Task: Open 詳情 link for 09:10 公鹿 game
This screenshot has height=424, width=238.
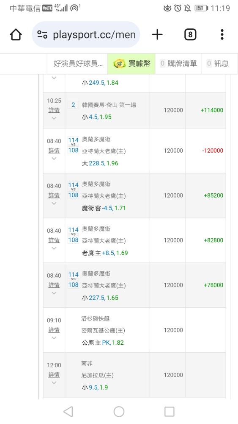Action: (54, 329)
